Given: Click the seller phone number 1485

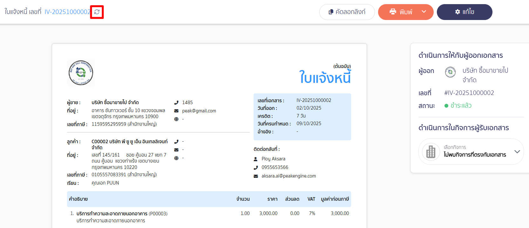Looking at the screenshot, I should 187,103.
